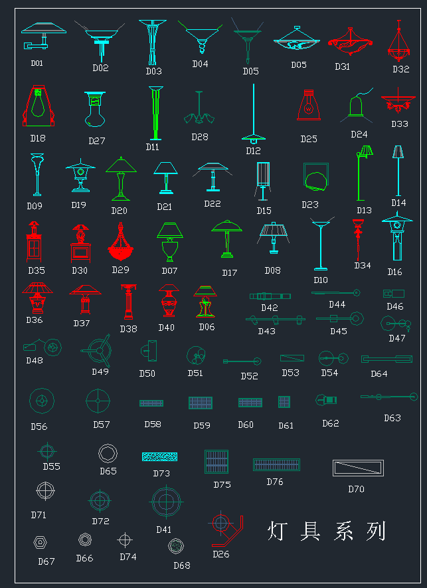
Task: Select the D63 long arm lamp symbol
Action: click(389, 397)
